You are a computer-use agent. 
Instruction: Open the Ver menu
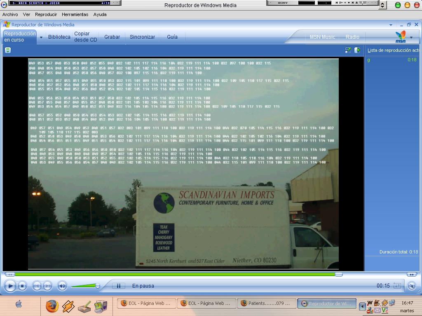(x=26, y=14)
